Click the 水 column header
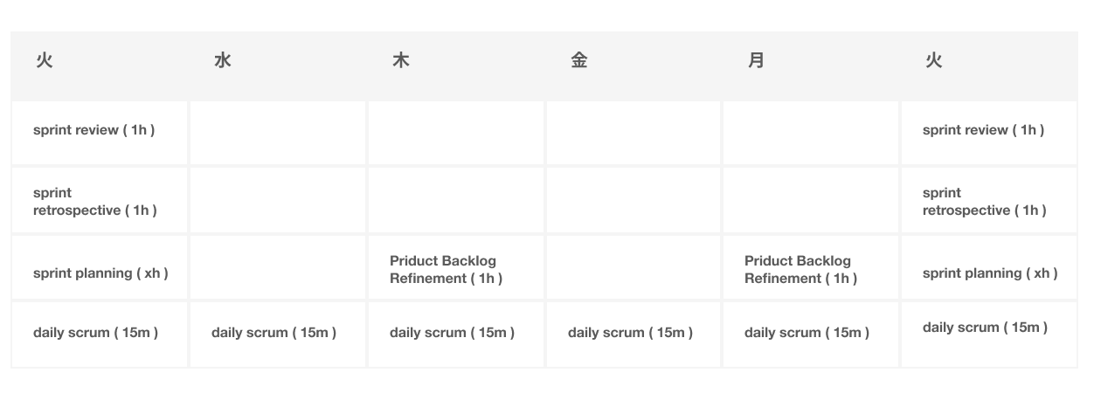 tap(222, 61)
